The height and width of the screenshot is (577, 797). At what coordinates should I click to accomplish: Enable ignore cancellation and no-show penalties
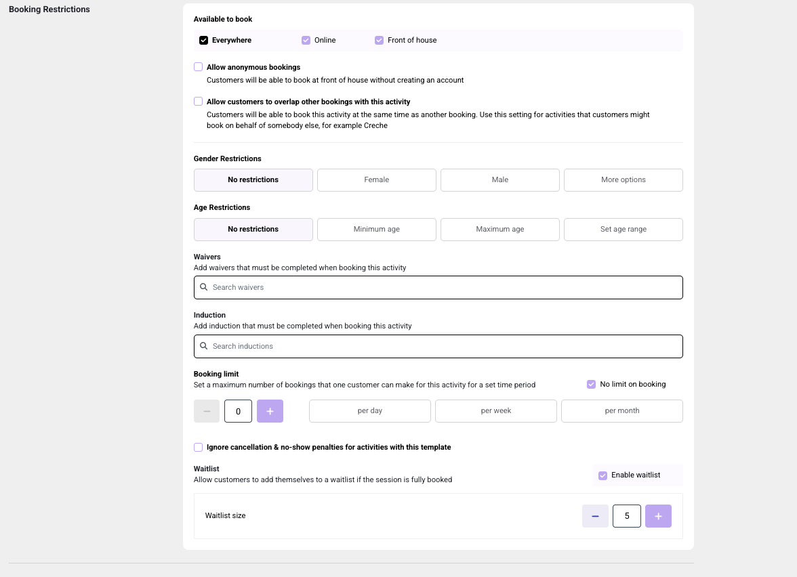[198, 447]
